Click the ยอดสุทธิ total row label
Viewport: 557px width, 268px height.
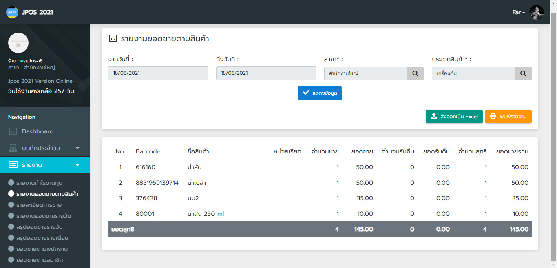[123, 229]
